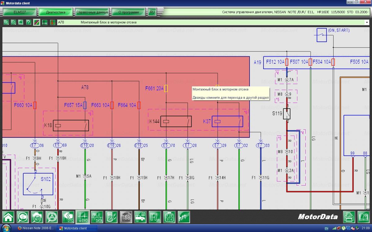Switch to Nissan Note 2006 Firefox taskbar window

[x=36, y=229]
